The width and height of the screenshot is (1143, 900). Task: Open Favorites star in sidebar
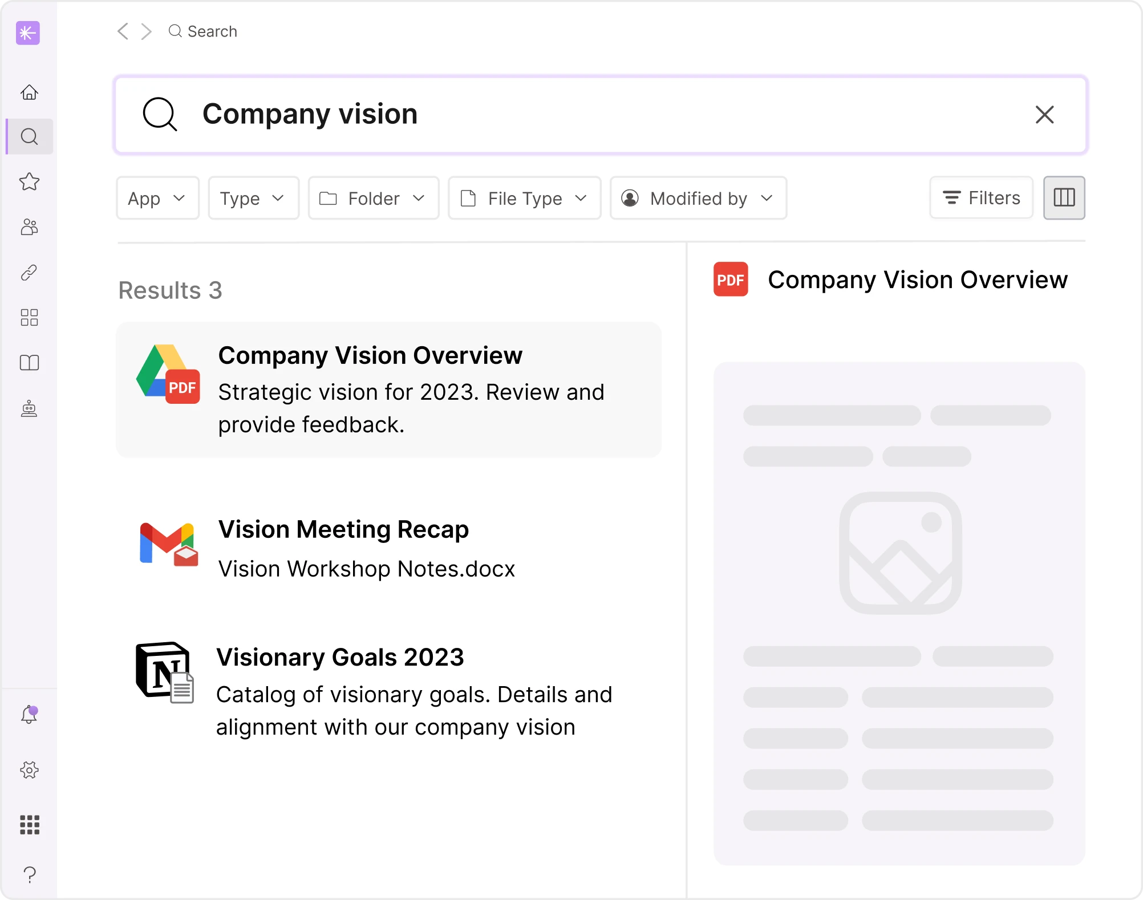coord(29,182)
